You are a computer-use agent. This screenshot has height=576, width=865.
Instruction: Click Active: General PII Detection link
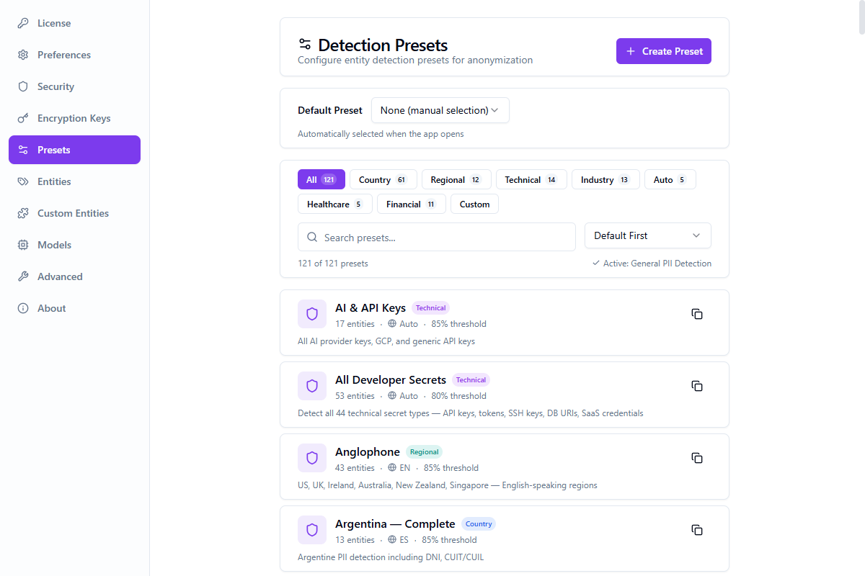[652, 263]
